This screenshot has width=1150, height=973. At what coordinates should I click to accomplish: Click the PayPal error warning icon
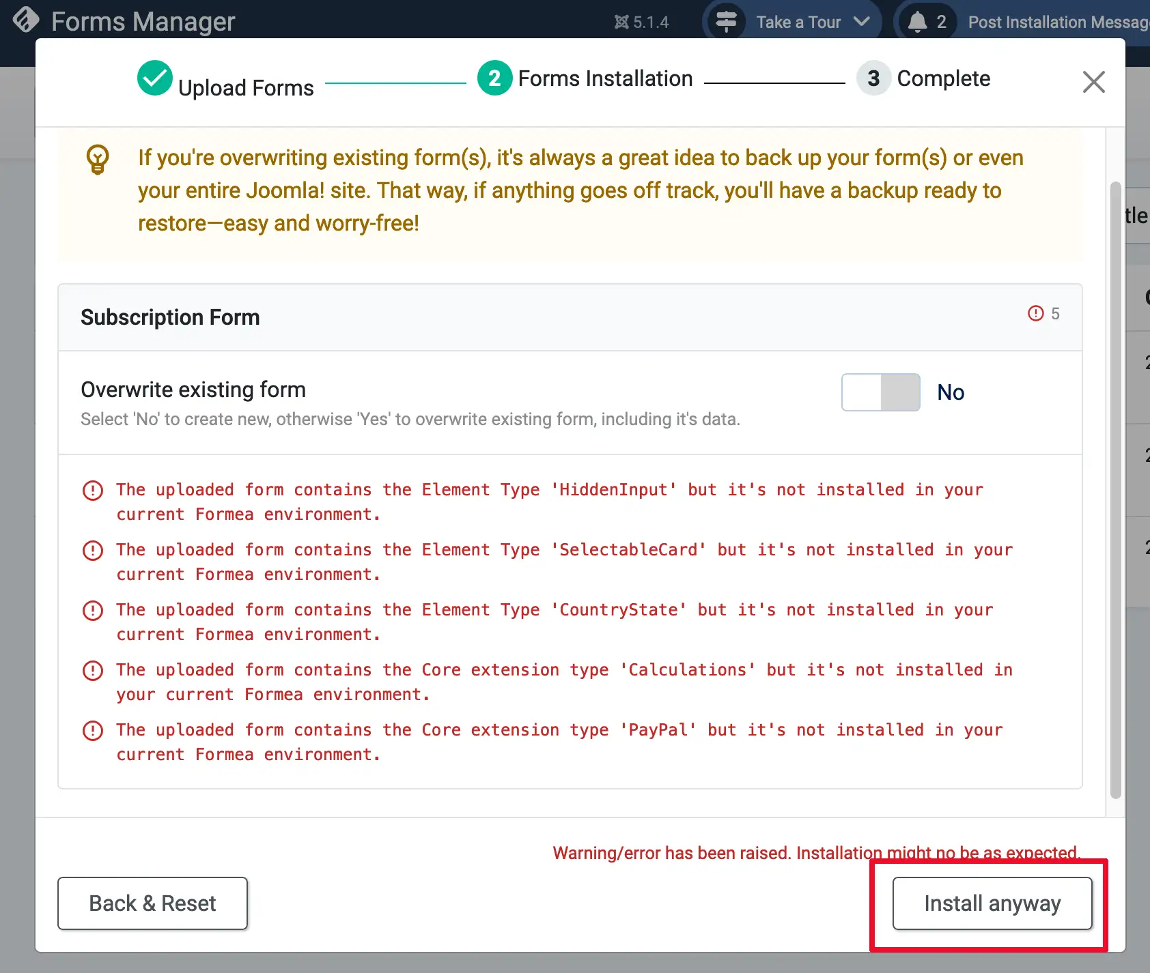click(93, 731)
